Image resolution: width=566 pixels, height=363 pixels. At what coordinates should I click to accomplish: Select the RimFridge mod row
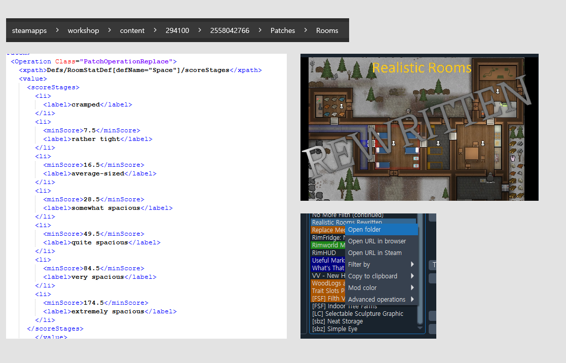point(328,238)
